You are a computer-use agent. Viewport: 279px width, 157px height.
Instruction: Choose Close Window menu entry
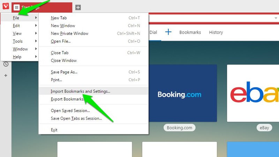point(93,60)
